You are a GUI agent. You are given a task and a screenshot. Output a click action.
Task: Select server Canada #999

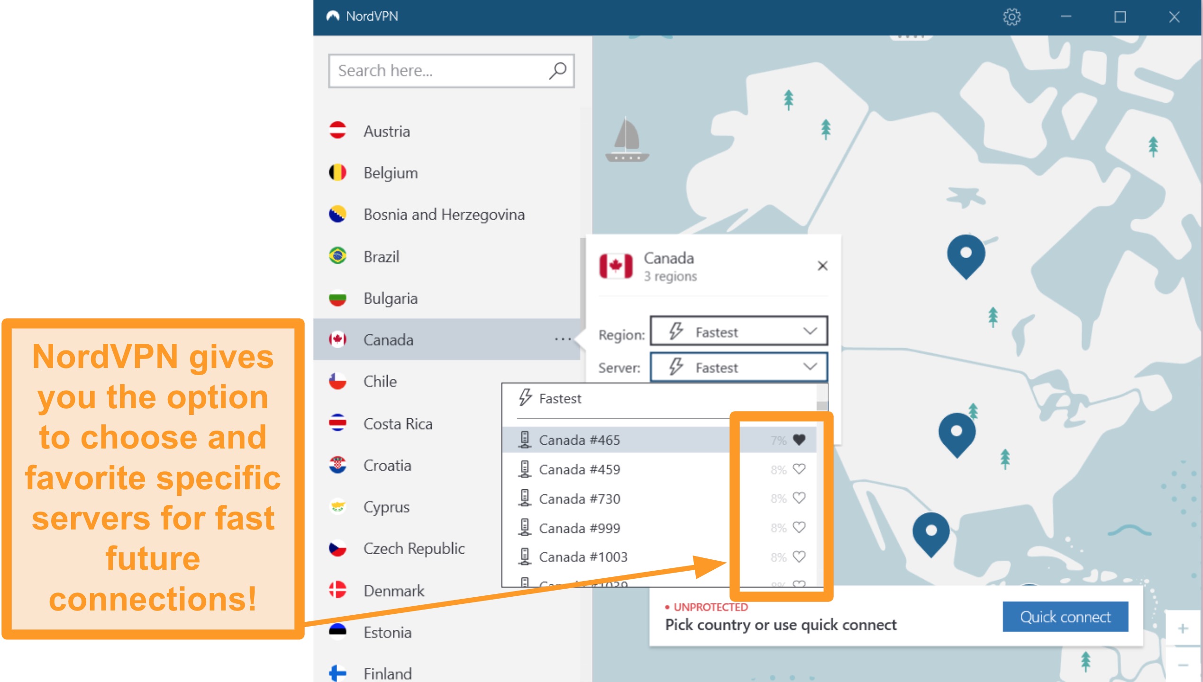click(x=659, y=528)
